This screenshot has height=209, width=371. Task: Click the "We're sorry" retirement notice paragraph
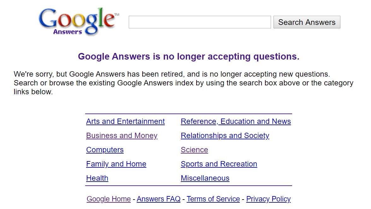coord(183,83)
